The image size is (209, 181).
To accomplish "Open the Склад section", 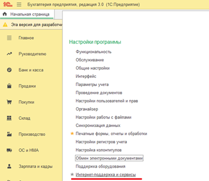I will pyautogui.click(x=24, y=118).
